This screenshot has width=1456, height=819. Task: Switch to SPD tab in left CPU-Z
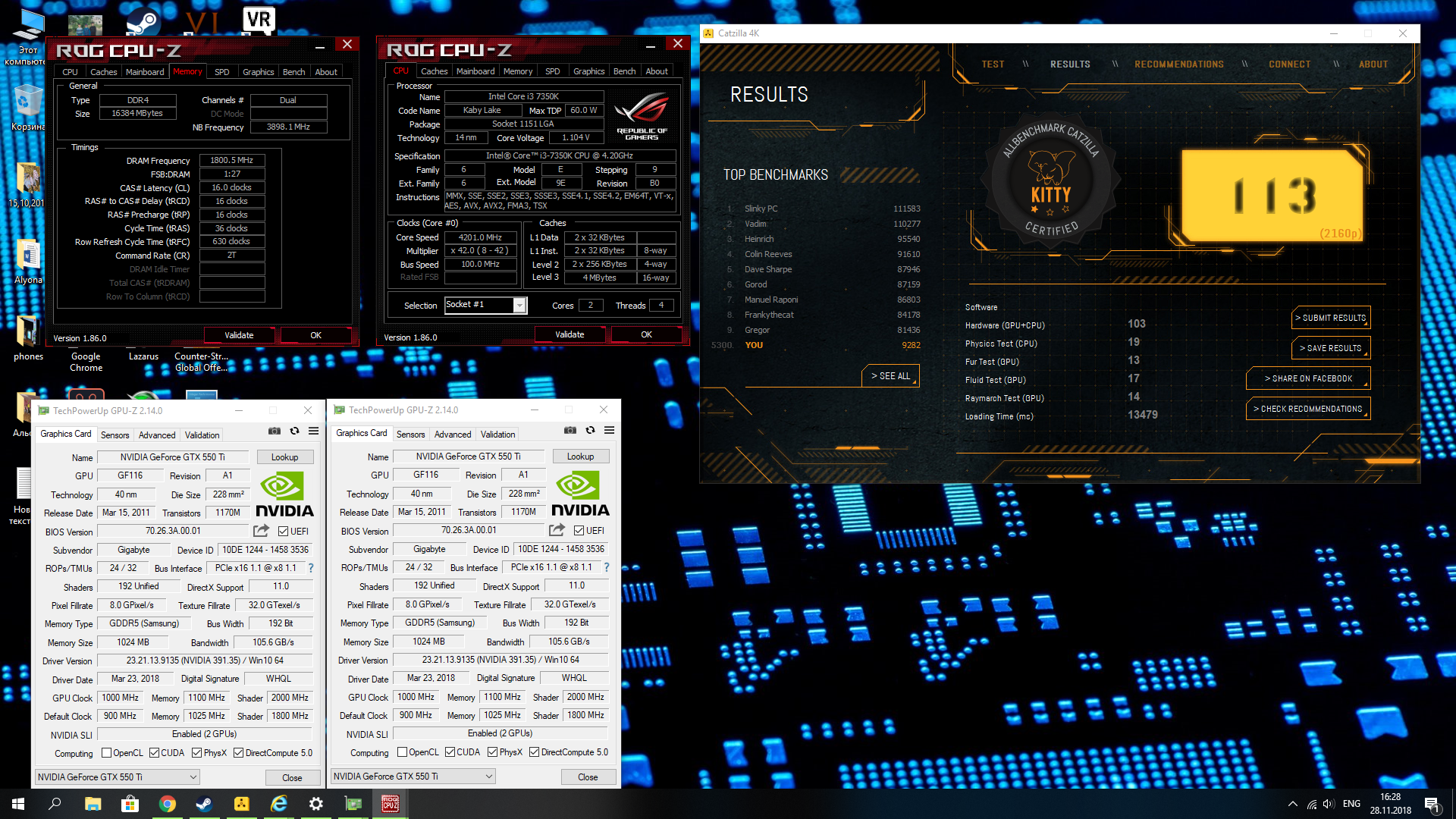(221, 72)
